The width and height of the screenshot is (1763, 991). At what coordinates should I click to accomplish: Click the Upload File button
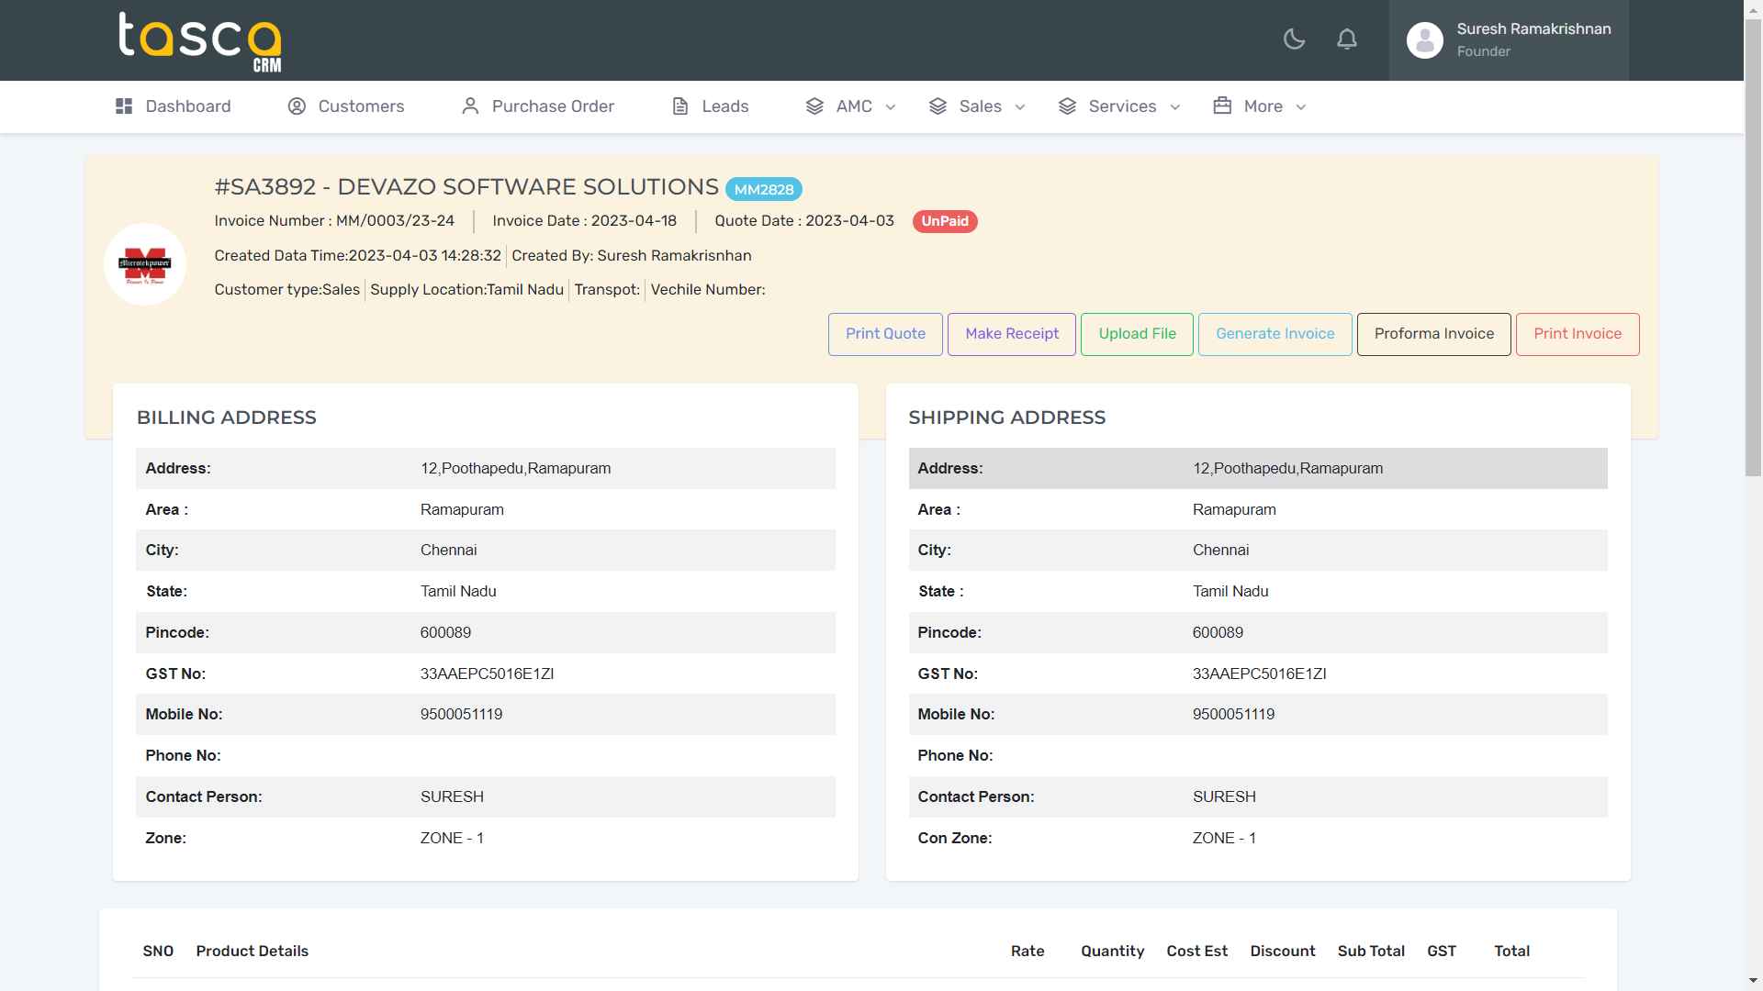click(x=1137, y=334)
